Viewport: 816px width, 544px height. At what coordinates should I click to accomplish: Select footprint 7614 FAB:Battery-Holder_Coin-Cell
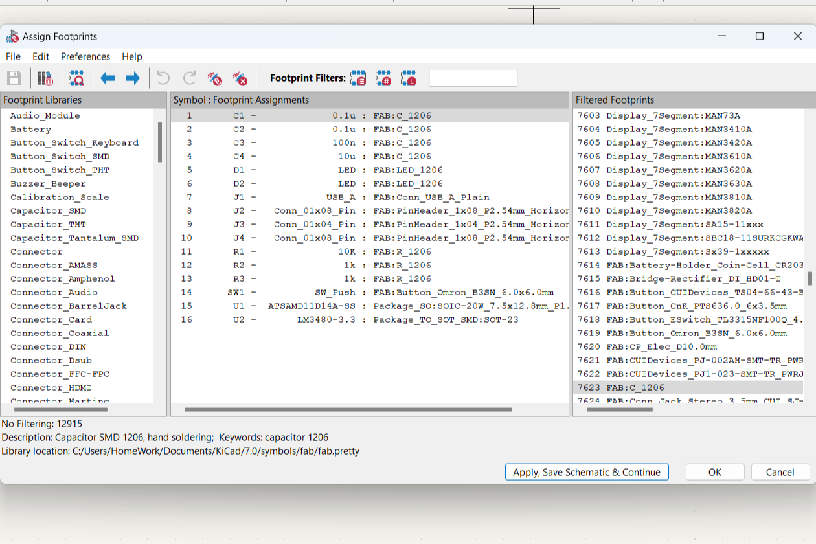tap(688, 265)
